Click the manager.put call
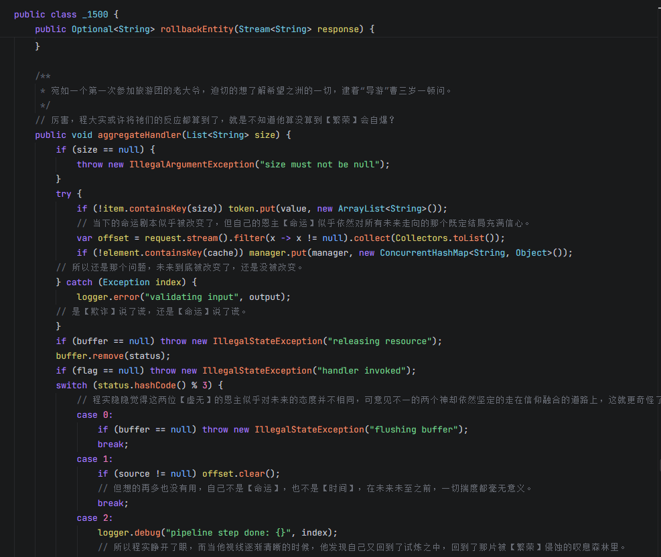The height and width of the screenshot is (557, 661). click(278, 253)
